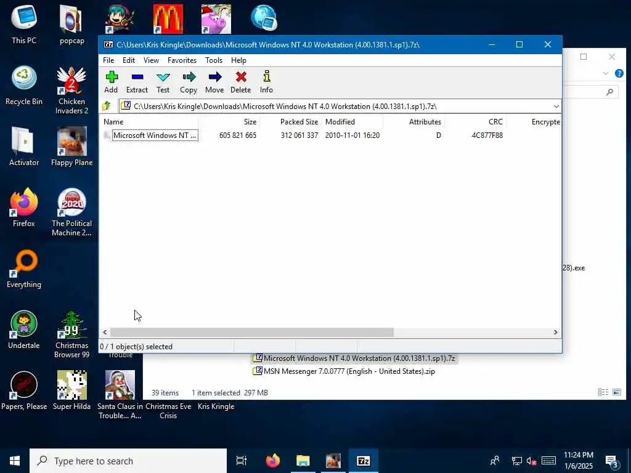Sort by the CRC column header
631x473 pixels.
[475, 122]
